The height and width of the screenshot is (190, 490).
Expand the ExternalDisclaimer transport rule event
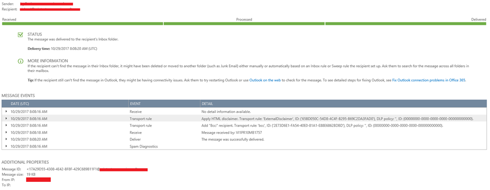point(6,118)
